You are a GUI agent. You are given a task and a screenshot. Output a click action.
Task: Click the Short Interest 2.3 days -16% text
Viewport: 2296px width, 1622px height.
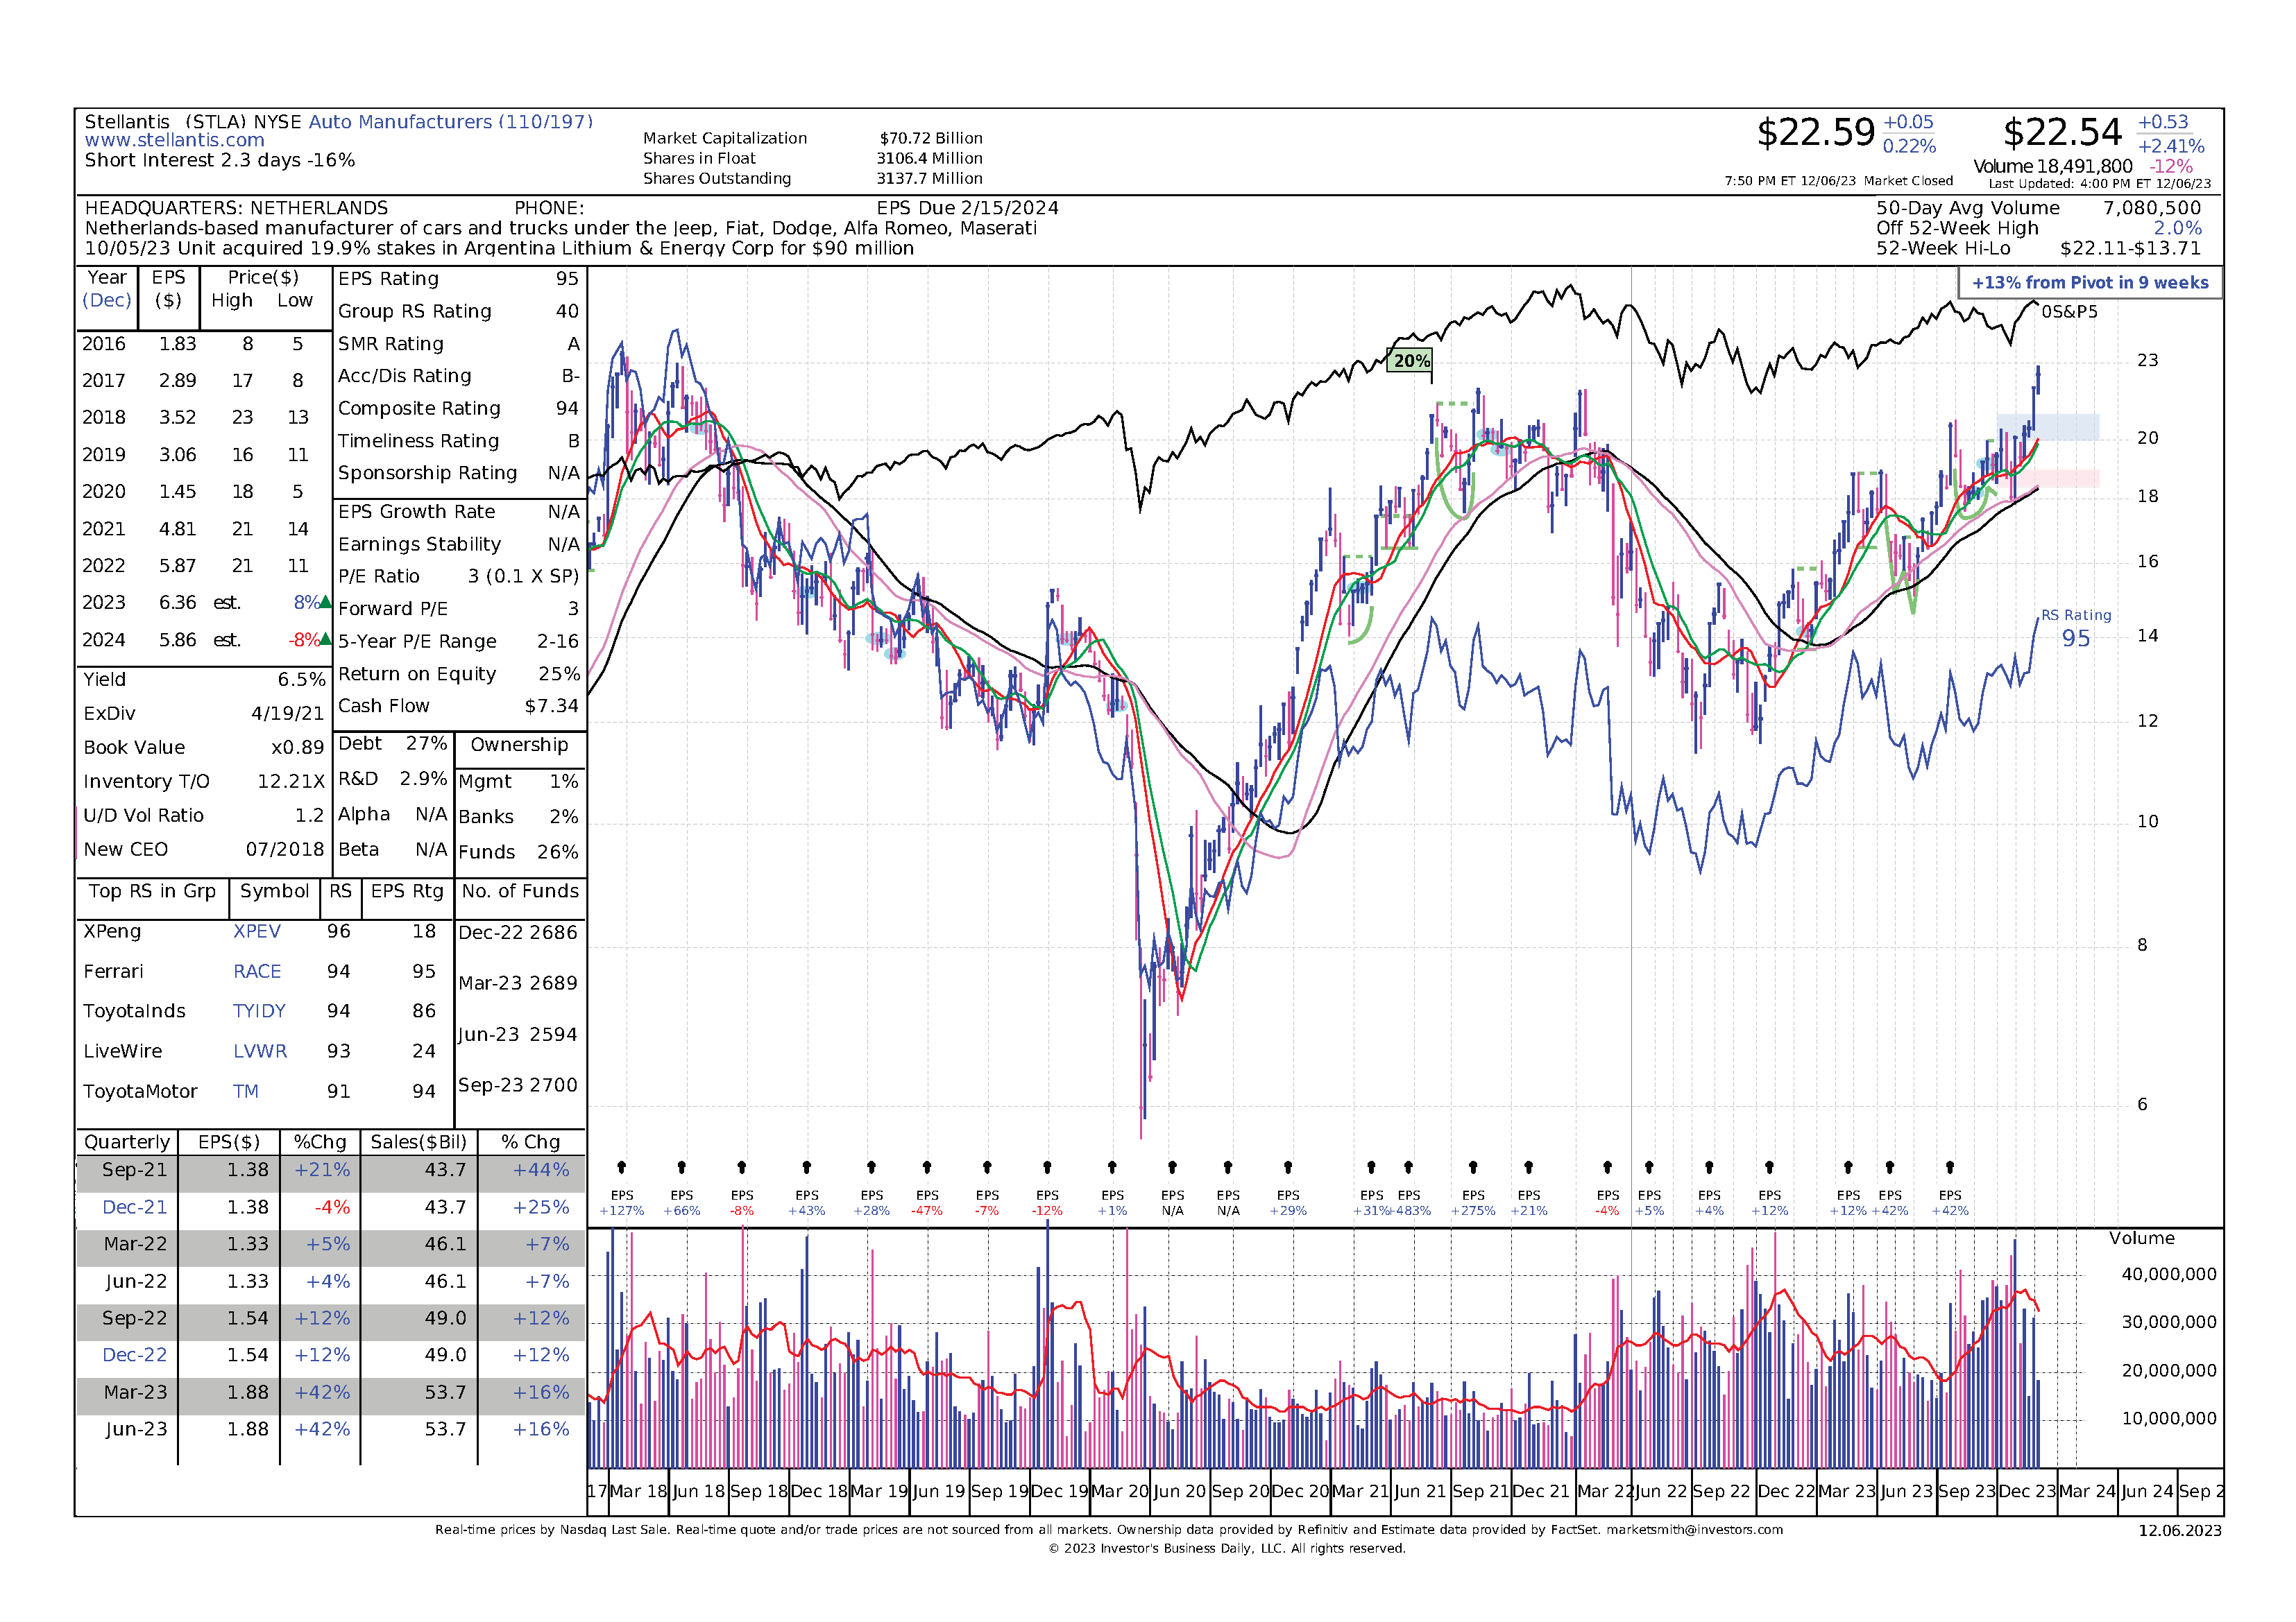pyautogui.click(x=219, y=160)
